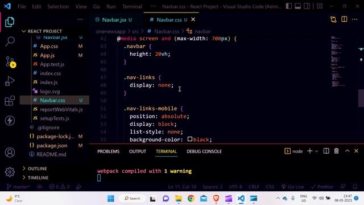
Task: Open editor More Actions ellipsis
Action: click(x=355, y=19)
